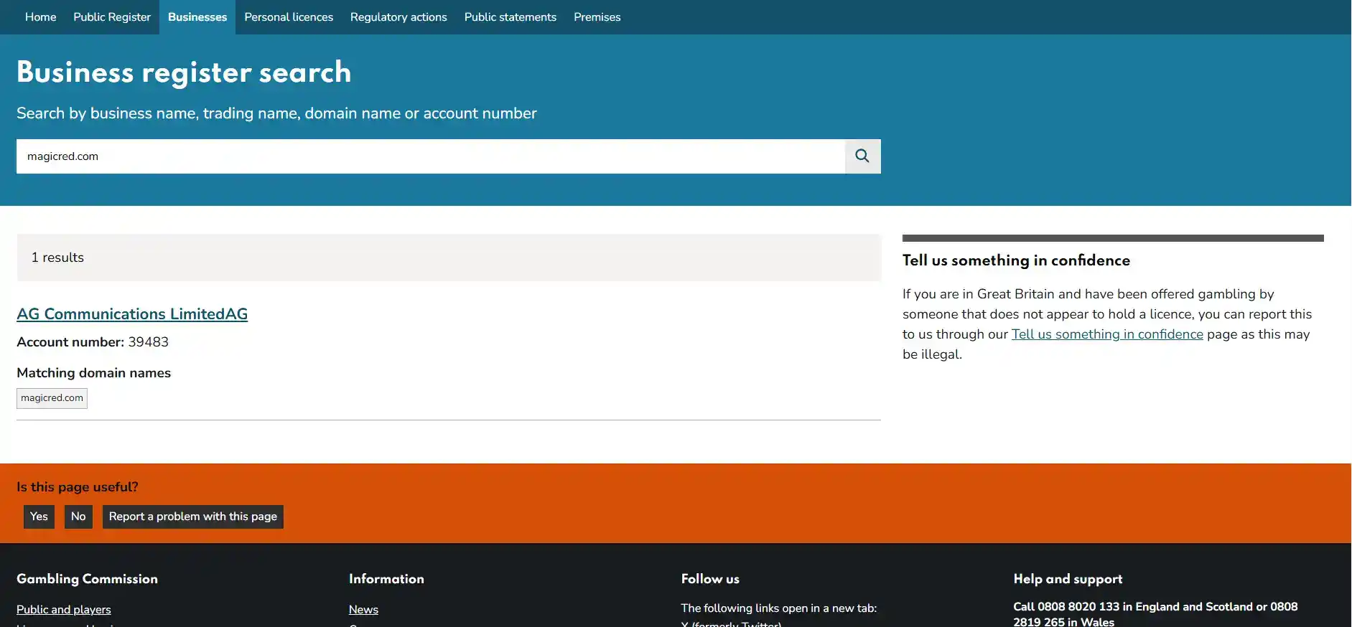The width and height of the screenshot is (1352, 627).
Task: Focus the search box containing magicred.com
Action: [x=431, y=156]
